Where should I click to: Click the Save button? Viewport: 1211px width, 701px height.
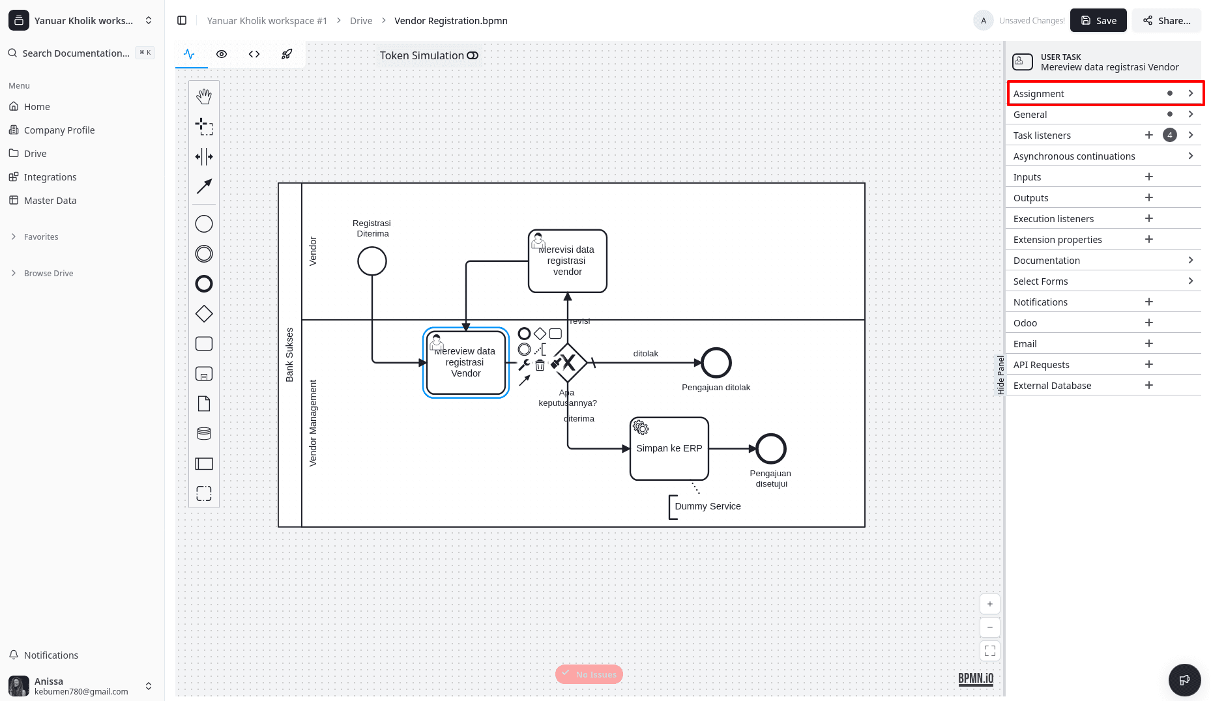point(1098,20)
